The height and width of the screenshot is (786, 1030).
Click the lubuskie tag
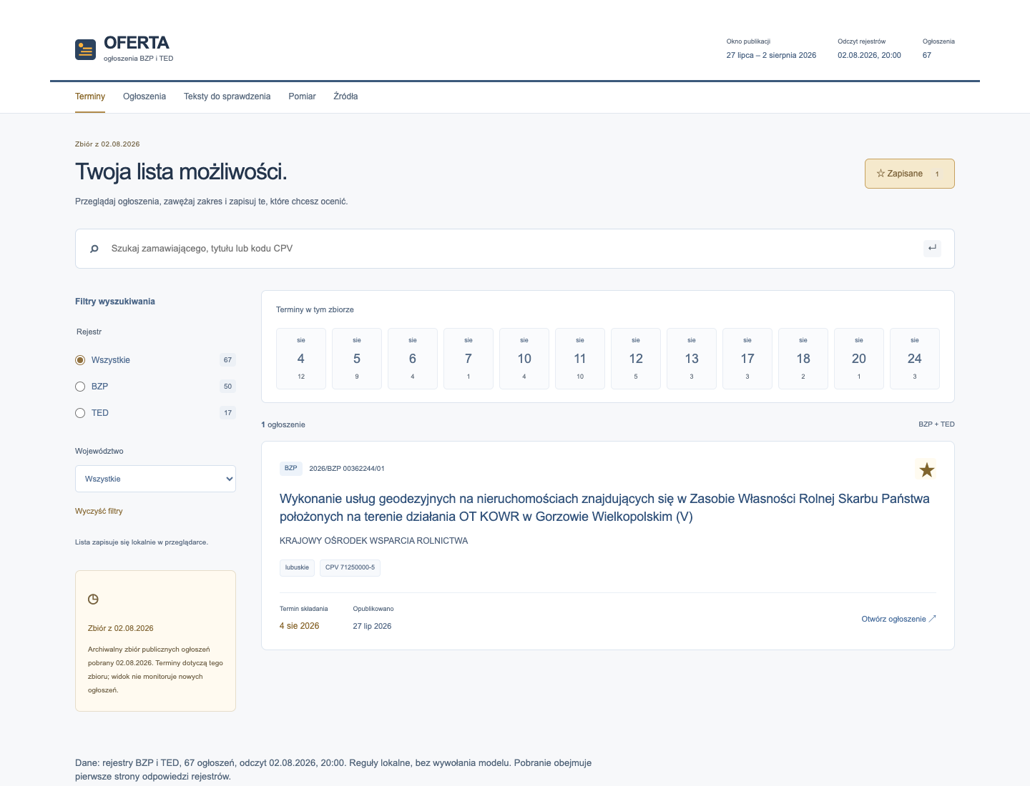(297, 567)
